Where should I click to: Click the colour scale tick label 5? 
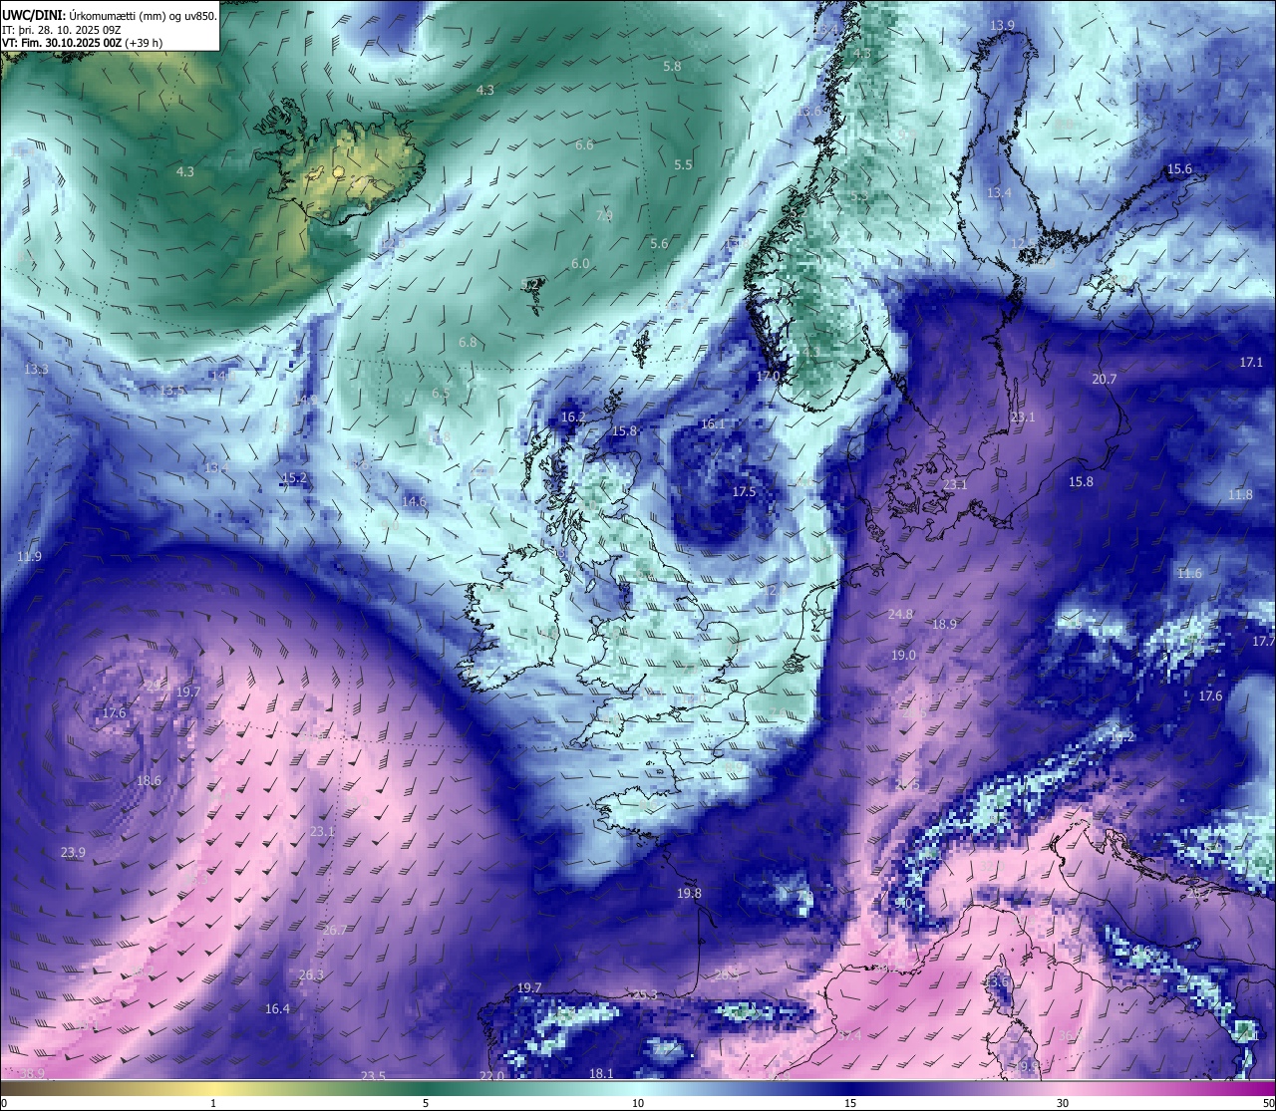pos(426,1103)
